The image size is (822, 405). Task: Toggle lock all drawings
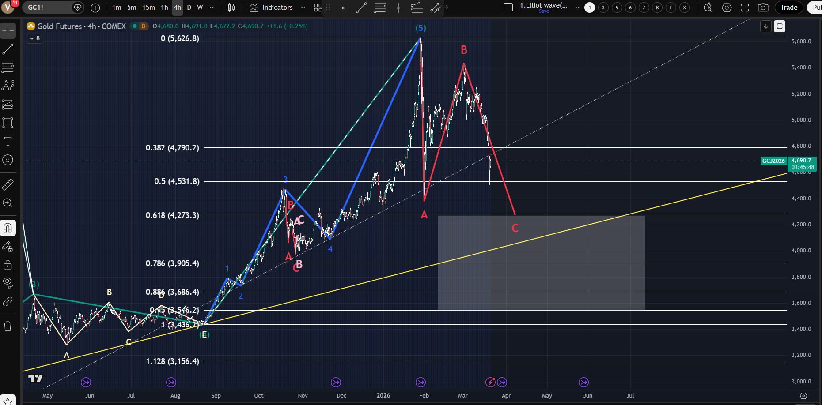[x=8, y=265]
